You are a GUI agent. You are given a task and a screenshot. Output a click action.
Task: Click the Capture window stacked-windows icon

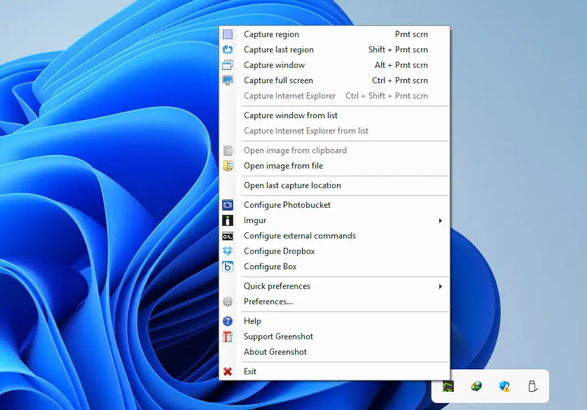[228, 65]
